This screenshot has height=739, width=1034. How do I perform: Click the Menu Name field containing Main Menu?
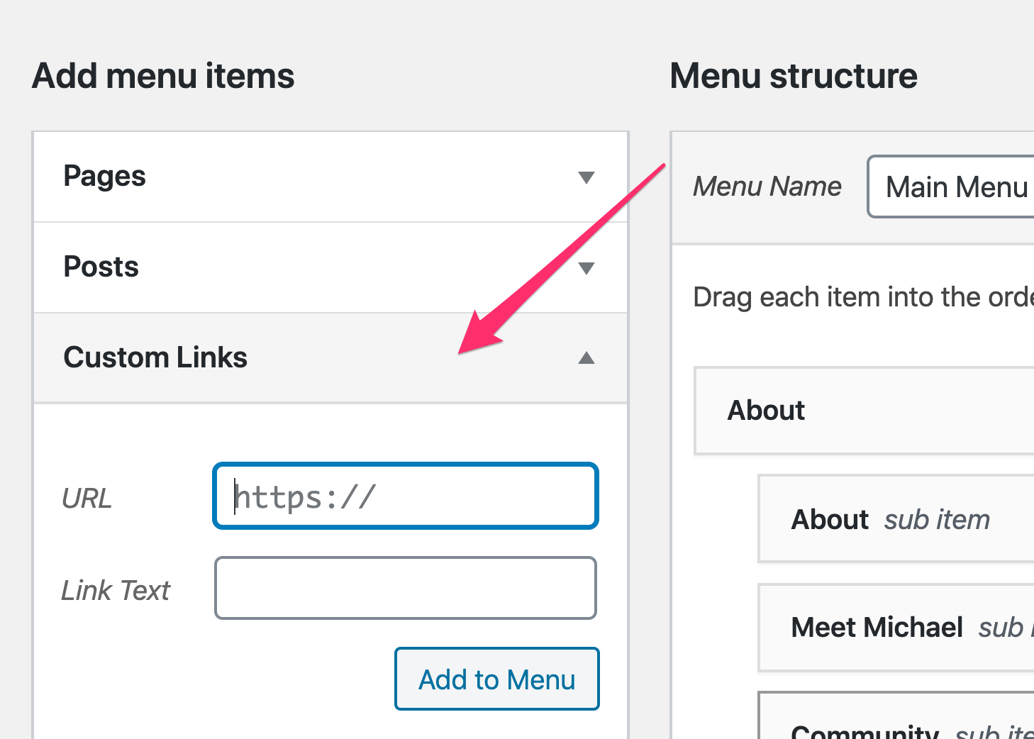point(950,187)
